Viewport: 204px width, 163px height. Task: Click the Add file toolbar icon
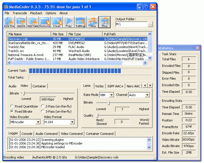tap(9, 22)
